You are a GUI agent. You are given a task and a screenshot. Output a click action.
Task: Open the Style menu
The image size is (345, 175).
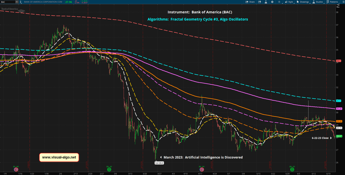pos(289,2)
